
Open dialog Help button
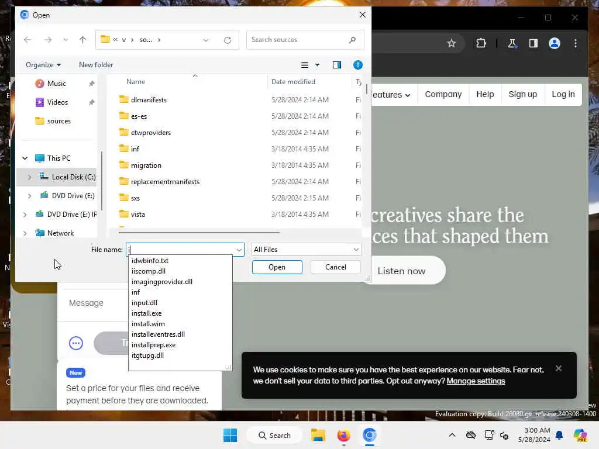click(x=357, y=65)
